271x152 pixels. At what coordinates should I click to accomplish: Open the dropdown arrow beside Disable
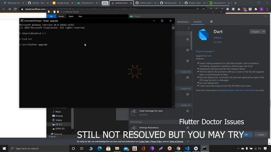(x=264, y=32)
